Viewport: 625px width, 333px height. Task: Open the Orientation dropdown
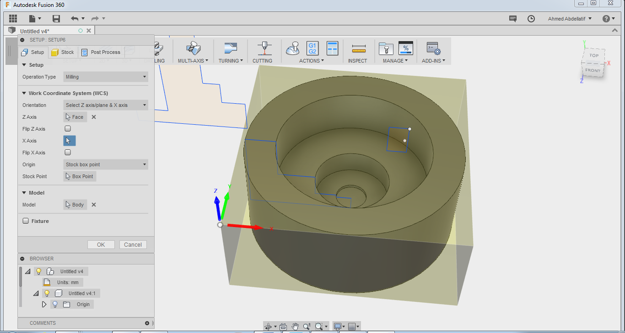click(106, 105)
